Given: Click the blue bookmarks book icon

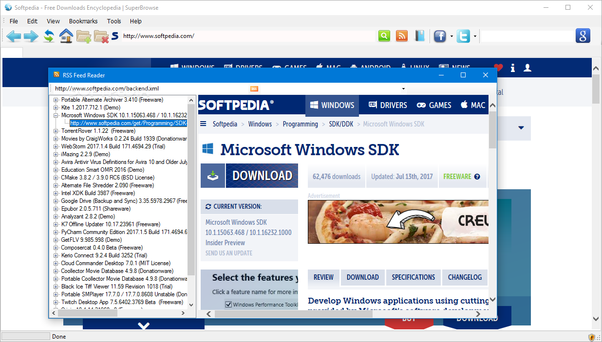Looking at the screenshot, I should pos(420,36).
